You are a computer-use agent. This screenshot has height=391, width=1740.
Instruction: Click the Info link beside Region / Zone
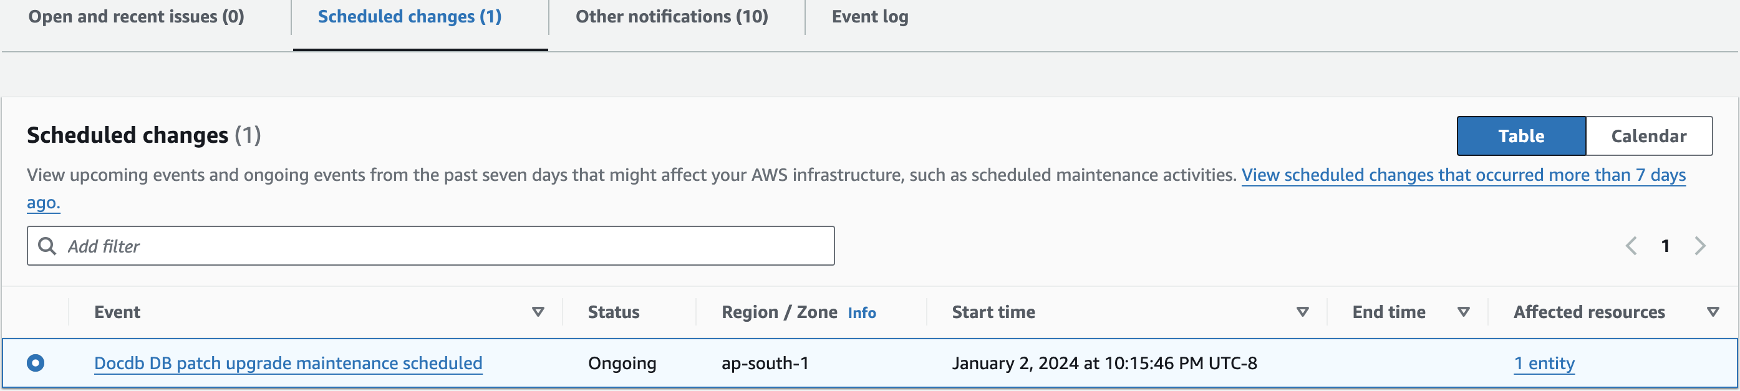click(862, 312)
